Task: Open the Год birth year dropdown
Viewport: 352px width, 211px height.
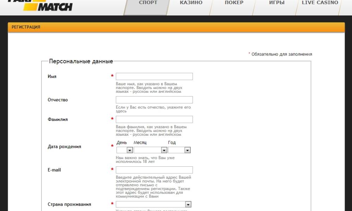Action: point(180,150)
